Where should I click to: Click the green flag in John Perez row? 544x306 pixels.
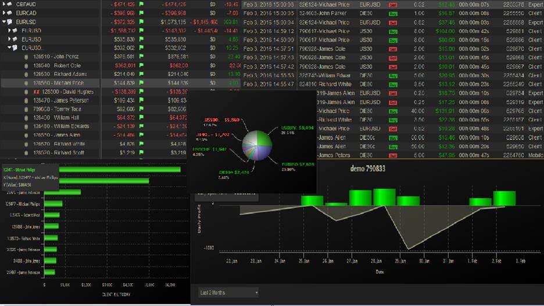[x=141, y=57]
